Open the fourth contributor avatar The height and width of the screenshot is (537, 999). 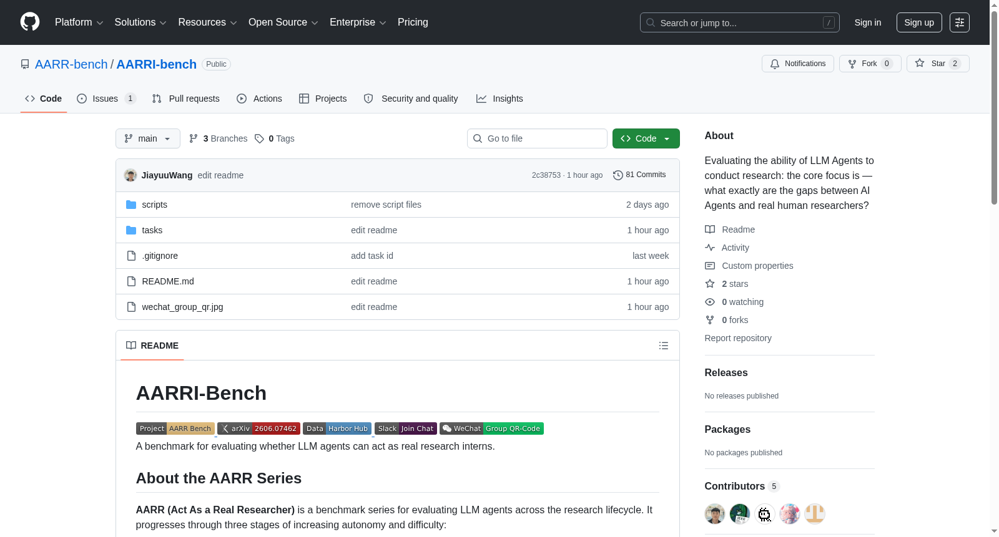point(790,514)
